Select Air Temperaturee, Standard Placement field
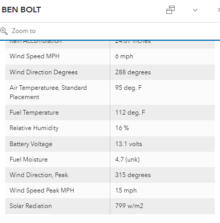This screenshot has height=223, width=220. click(x=57, y=92)
